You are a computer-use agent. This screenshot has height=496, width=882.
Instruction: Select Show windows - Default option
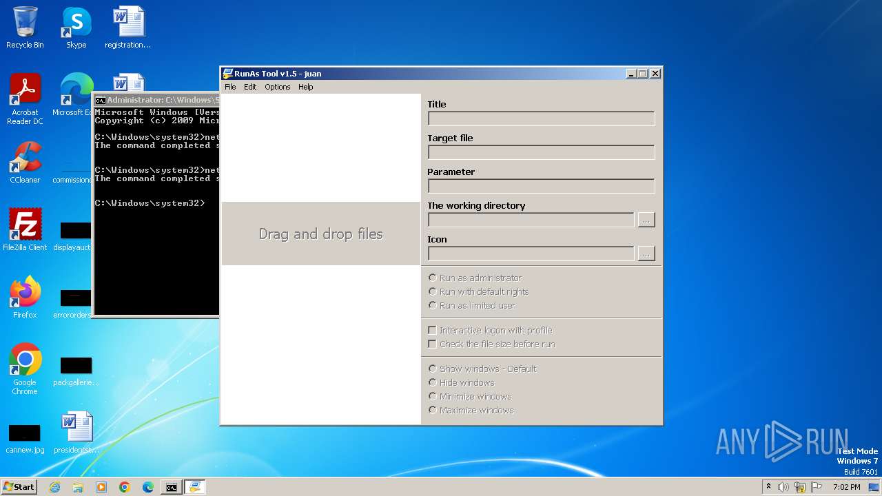pyautogui.click(x=482, y=369)
